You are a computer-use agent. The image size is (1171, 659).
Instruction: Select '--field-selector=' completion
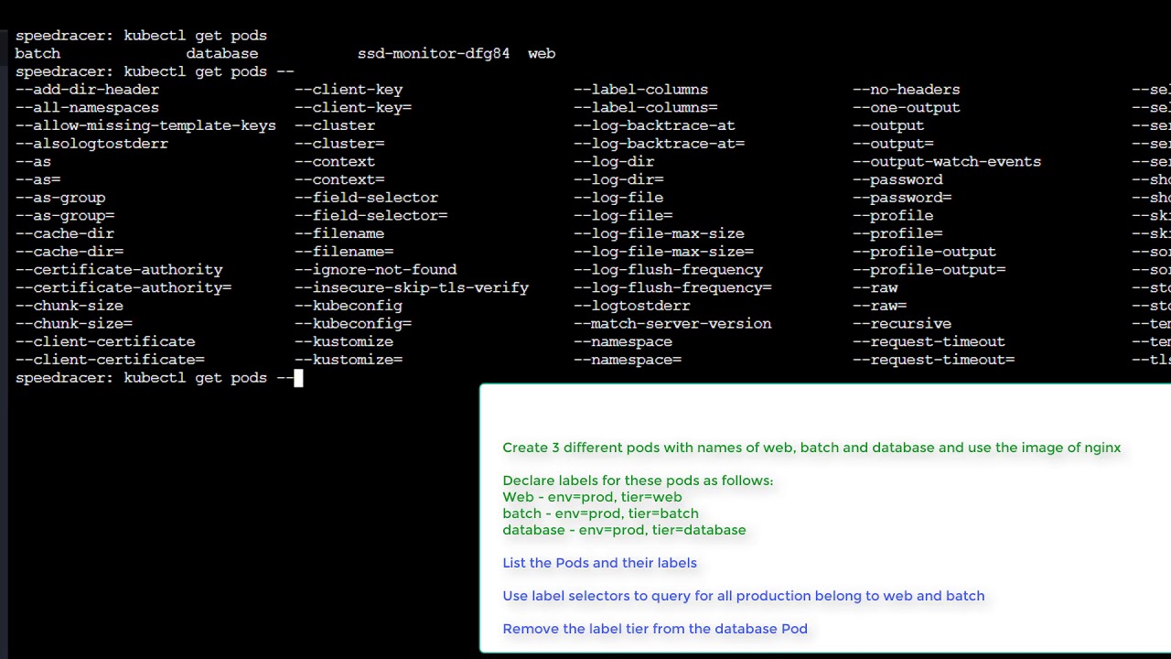pos(371,216)
